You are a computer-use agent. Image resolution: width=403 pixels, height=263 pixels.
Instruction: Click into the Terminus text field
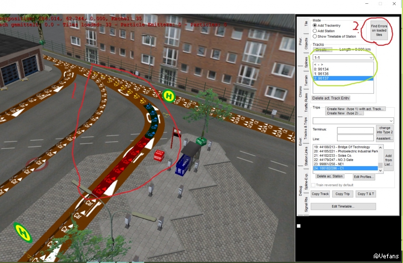pos(355,130)
